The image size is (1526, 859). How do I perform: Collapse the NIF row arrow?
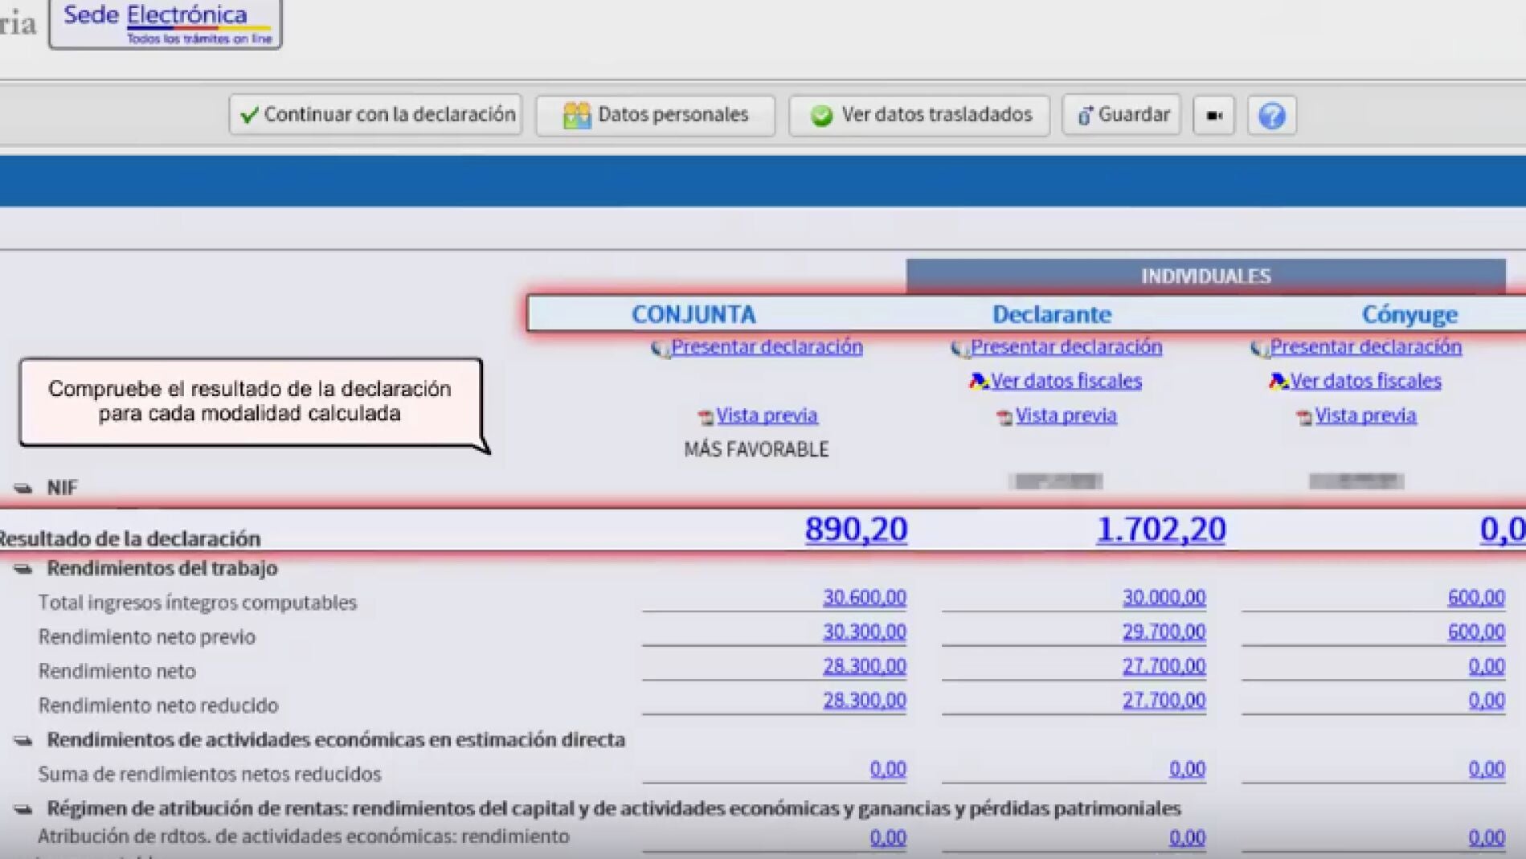tap(23, 489)
